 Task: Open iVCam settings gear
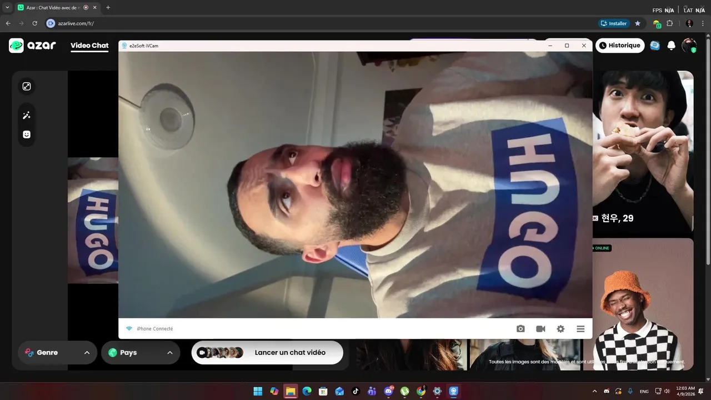pos(560,329)
